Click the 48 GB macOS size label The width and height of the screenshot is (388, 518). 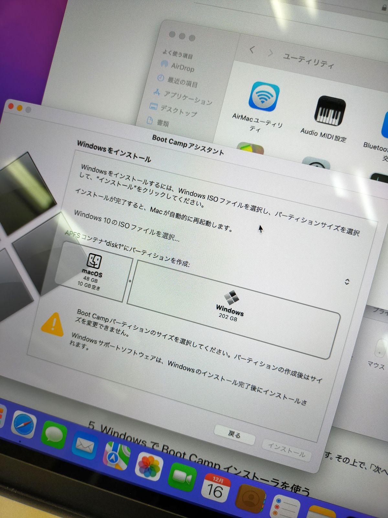(90, 279)
